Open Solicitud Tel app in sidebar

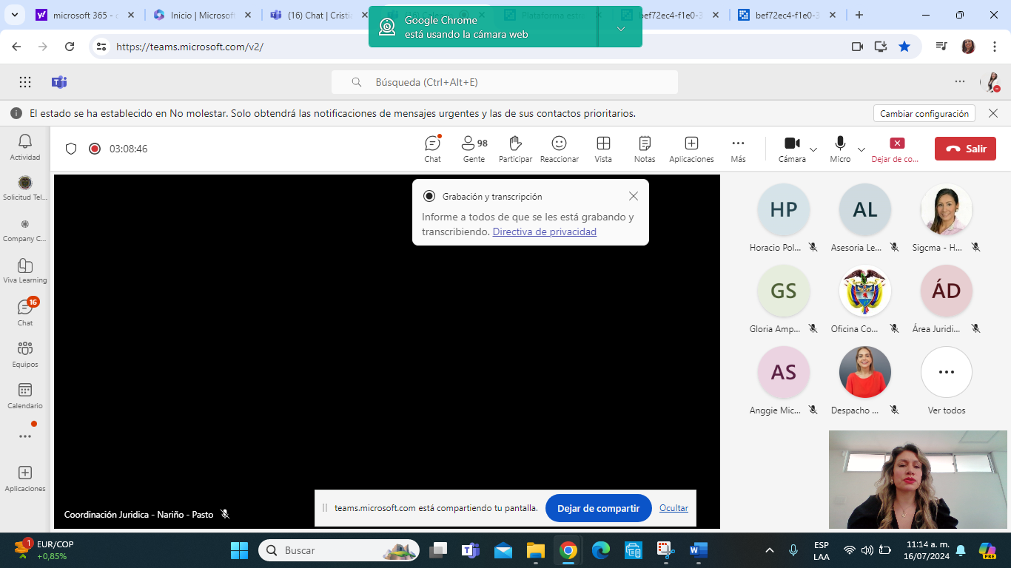[x=25, y=188]
